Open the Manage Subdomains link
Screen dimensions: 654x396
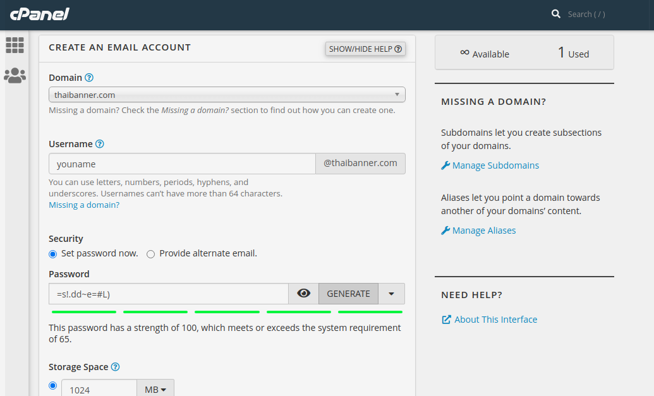tap(495, 165)
